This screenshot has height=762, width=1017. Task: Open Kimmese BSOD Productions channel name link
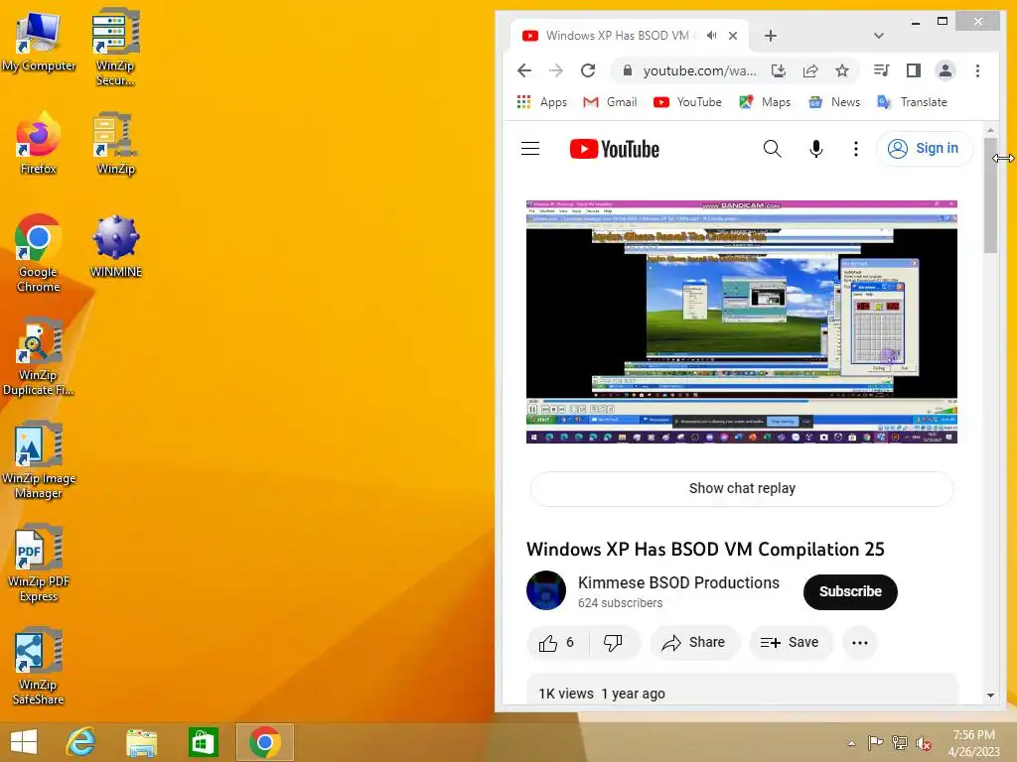click(x=678, y=582)
